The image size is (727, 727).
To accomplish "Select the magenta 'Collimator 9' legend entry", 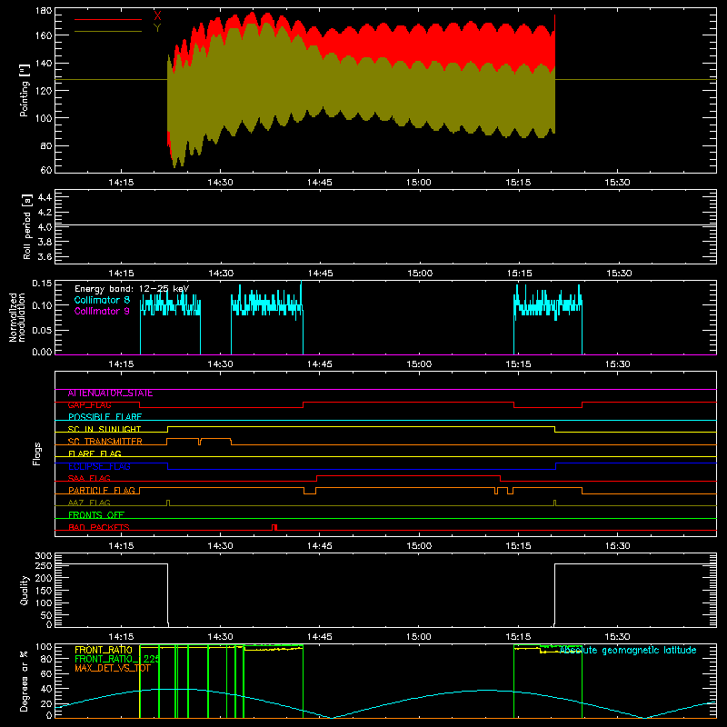I will (102, 311).
